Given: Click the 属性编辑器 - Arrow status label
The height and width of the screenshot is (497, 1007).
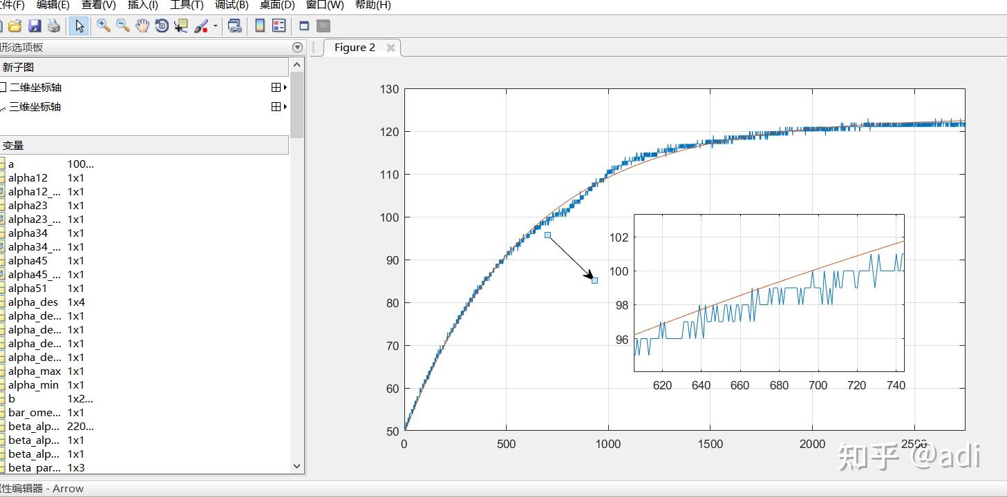Looking at the screenshot, I should [41, 489].
